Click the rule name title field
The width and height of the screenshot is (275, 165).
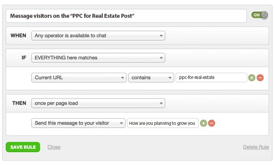tap(126, 16)
